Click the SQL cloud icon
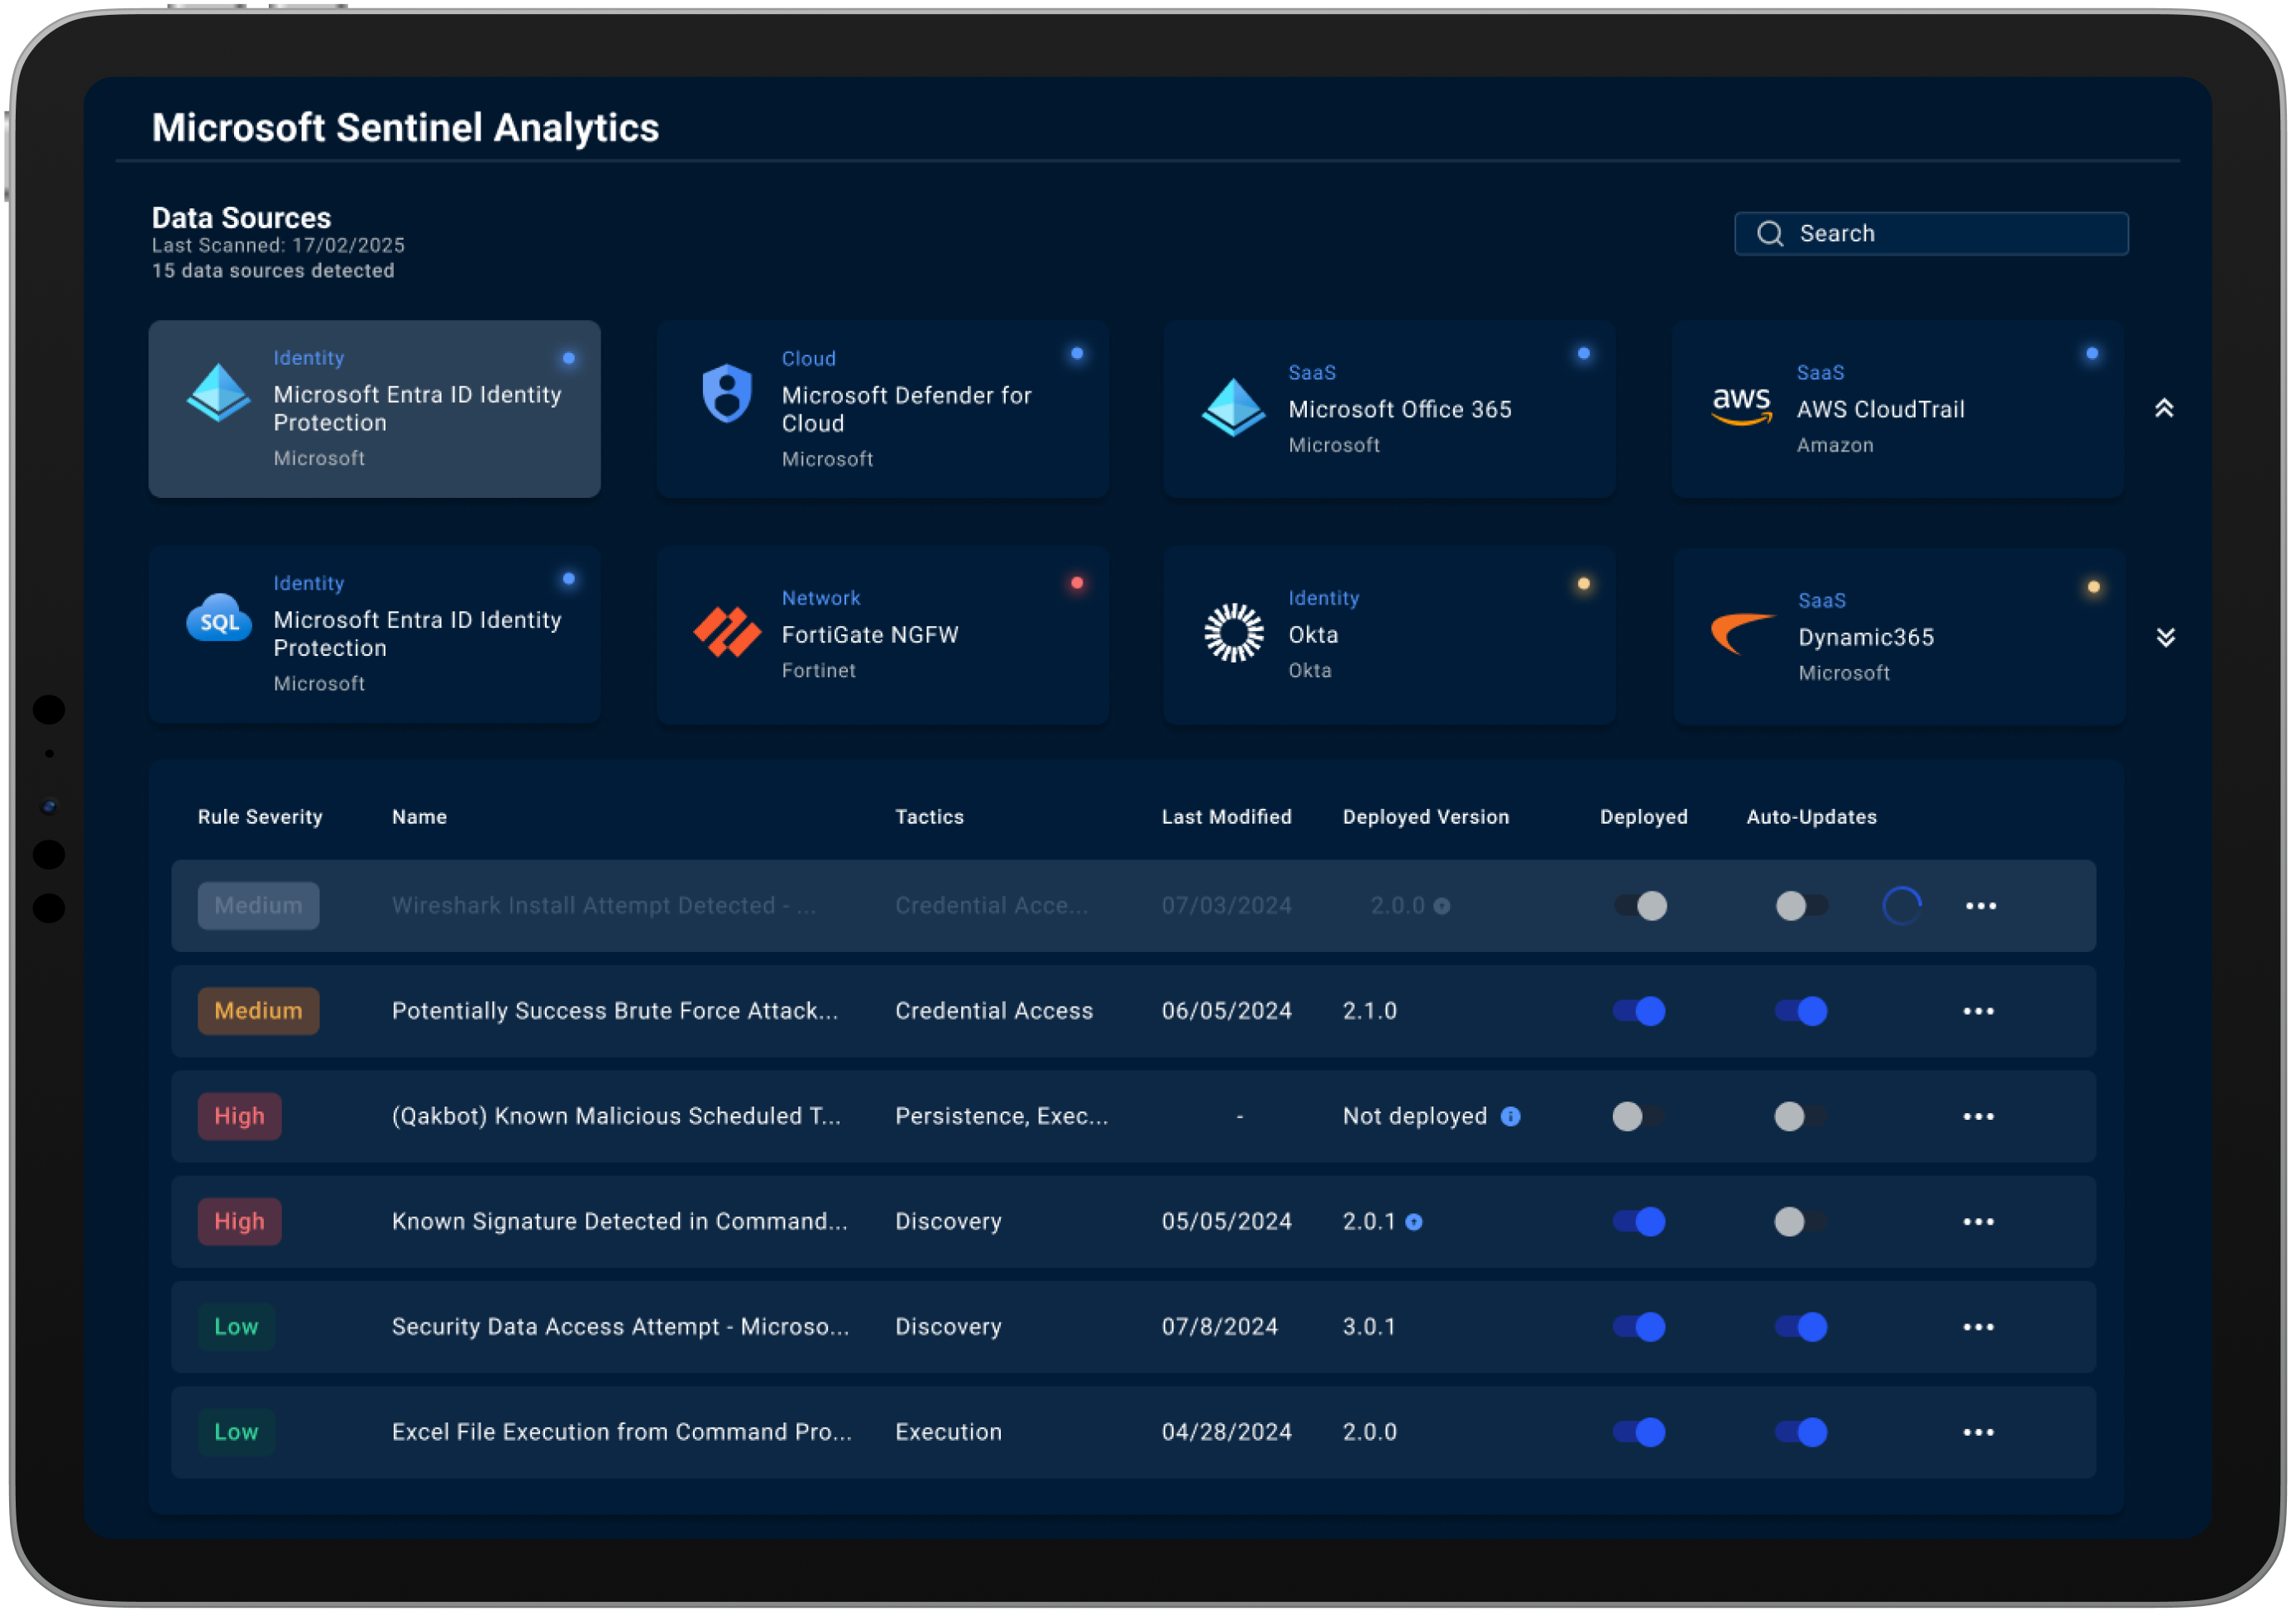2296x1616 pixels. tap(219, 619)
